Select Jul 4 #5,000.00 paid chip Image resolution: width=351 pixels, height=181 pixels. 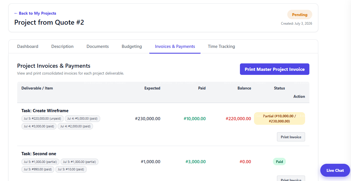coord(82,119)
